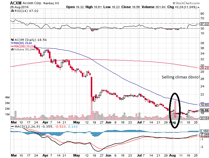Click the 29.23 MA(200) price tag
This screenshot has height=158, width=209.
point(204,68)
